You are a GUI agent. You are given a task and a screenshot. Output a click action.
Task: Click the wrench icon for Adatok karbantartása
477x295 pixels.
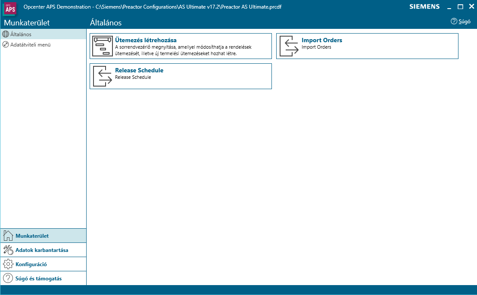(x=8, y=250)
